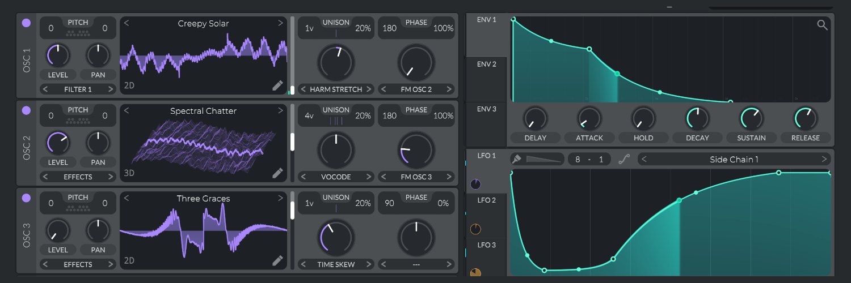Toggle OSC 2 power button
The image size is (851, 283).
coord(26,111)
